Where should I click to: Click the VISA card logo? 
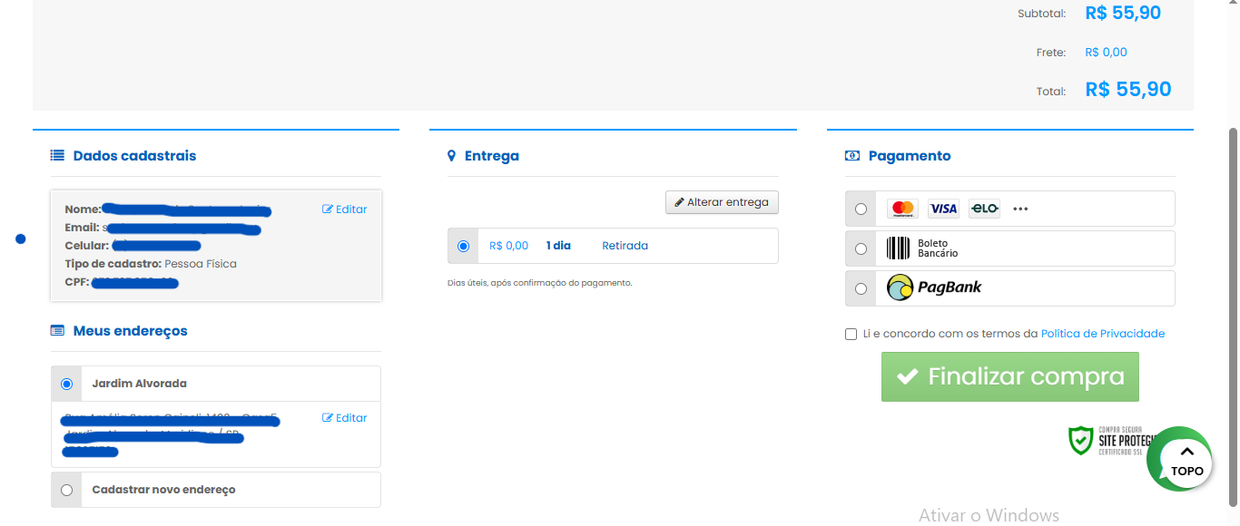(943, 209)
